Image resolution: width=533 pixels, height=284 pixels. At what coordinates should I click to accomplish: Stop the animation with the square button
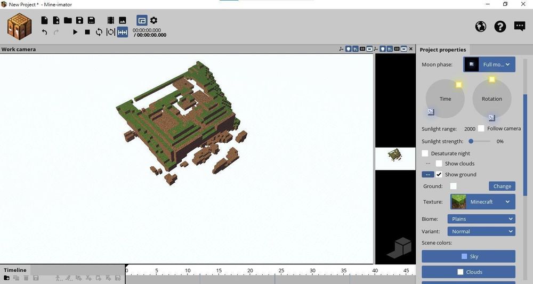click(x=87, y=32)
